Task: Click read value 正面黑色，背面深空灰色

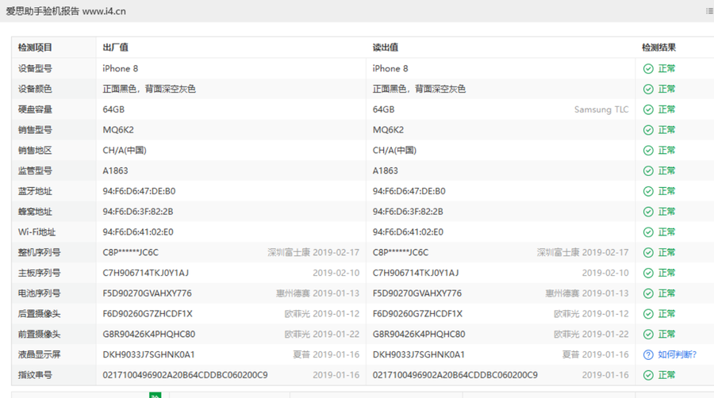Action: click(x=419, y=89)
